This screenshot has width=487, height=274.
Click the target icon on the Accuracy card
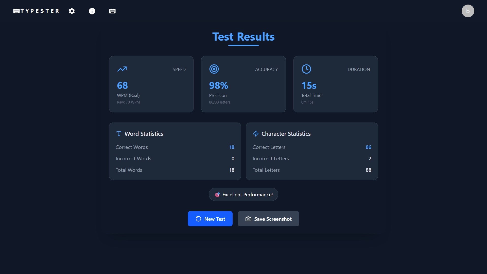214,69
